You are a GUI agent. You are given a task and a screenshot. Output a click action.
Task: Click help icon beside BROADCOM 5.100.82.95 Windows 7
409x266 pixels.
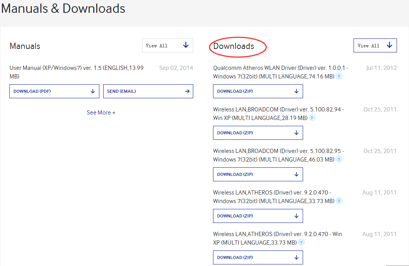[x=339, y=159]
